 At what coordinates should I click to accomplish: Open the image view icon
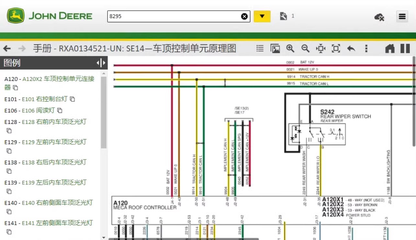tap(275, 49)
